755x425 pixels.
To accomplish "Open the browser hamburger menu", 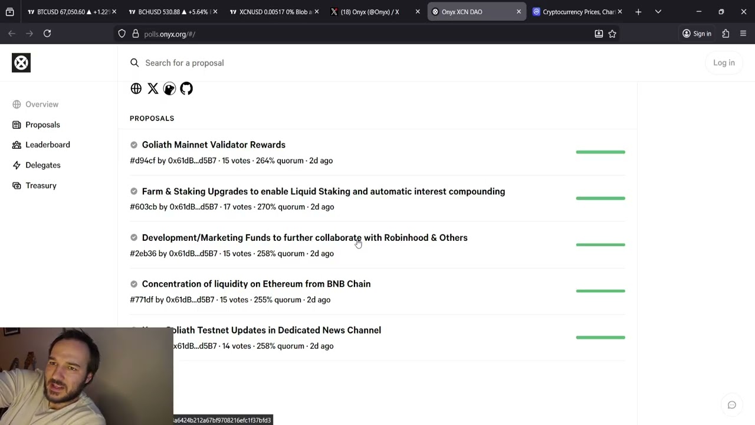I will point(743,34).
